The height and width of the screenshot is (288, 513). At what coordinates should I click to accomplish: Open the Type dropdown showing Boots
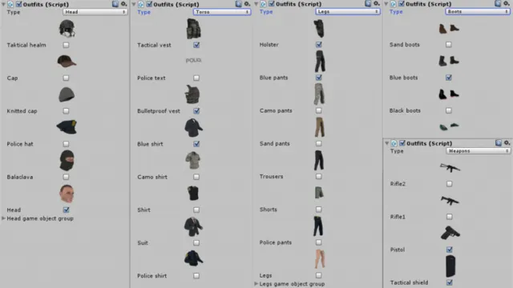coord(478,11)
